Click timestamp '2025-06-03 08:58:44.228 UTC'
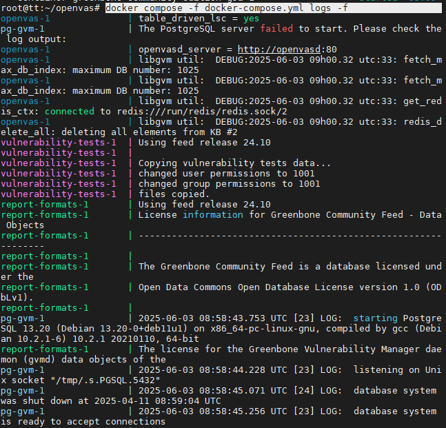The image size is (446, 428). (213, 369)
